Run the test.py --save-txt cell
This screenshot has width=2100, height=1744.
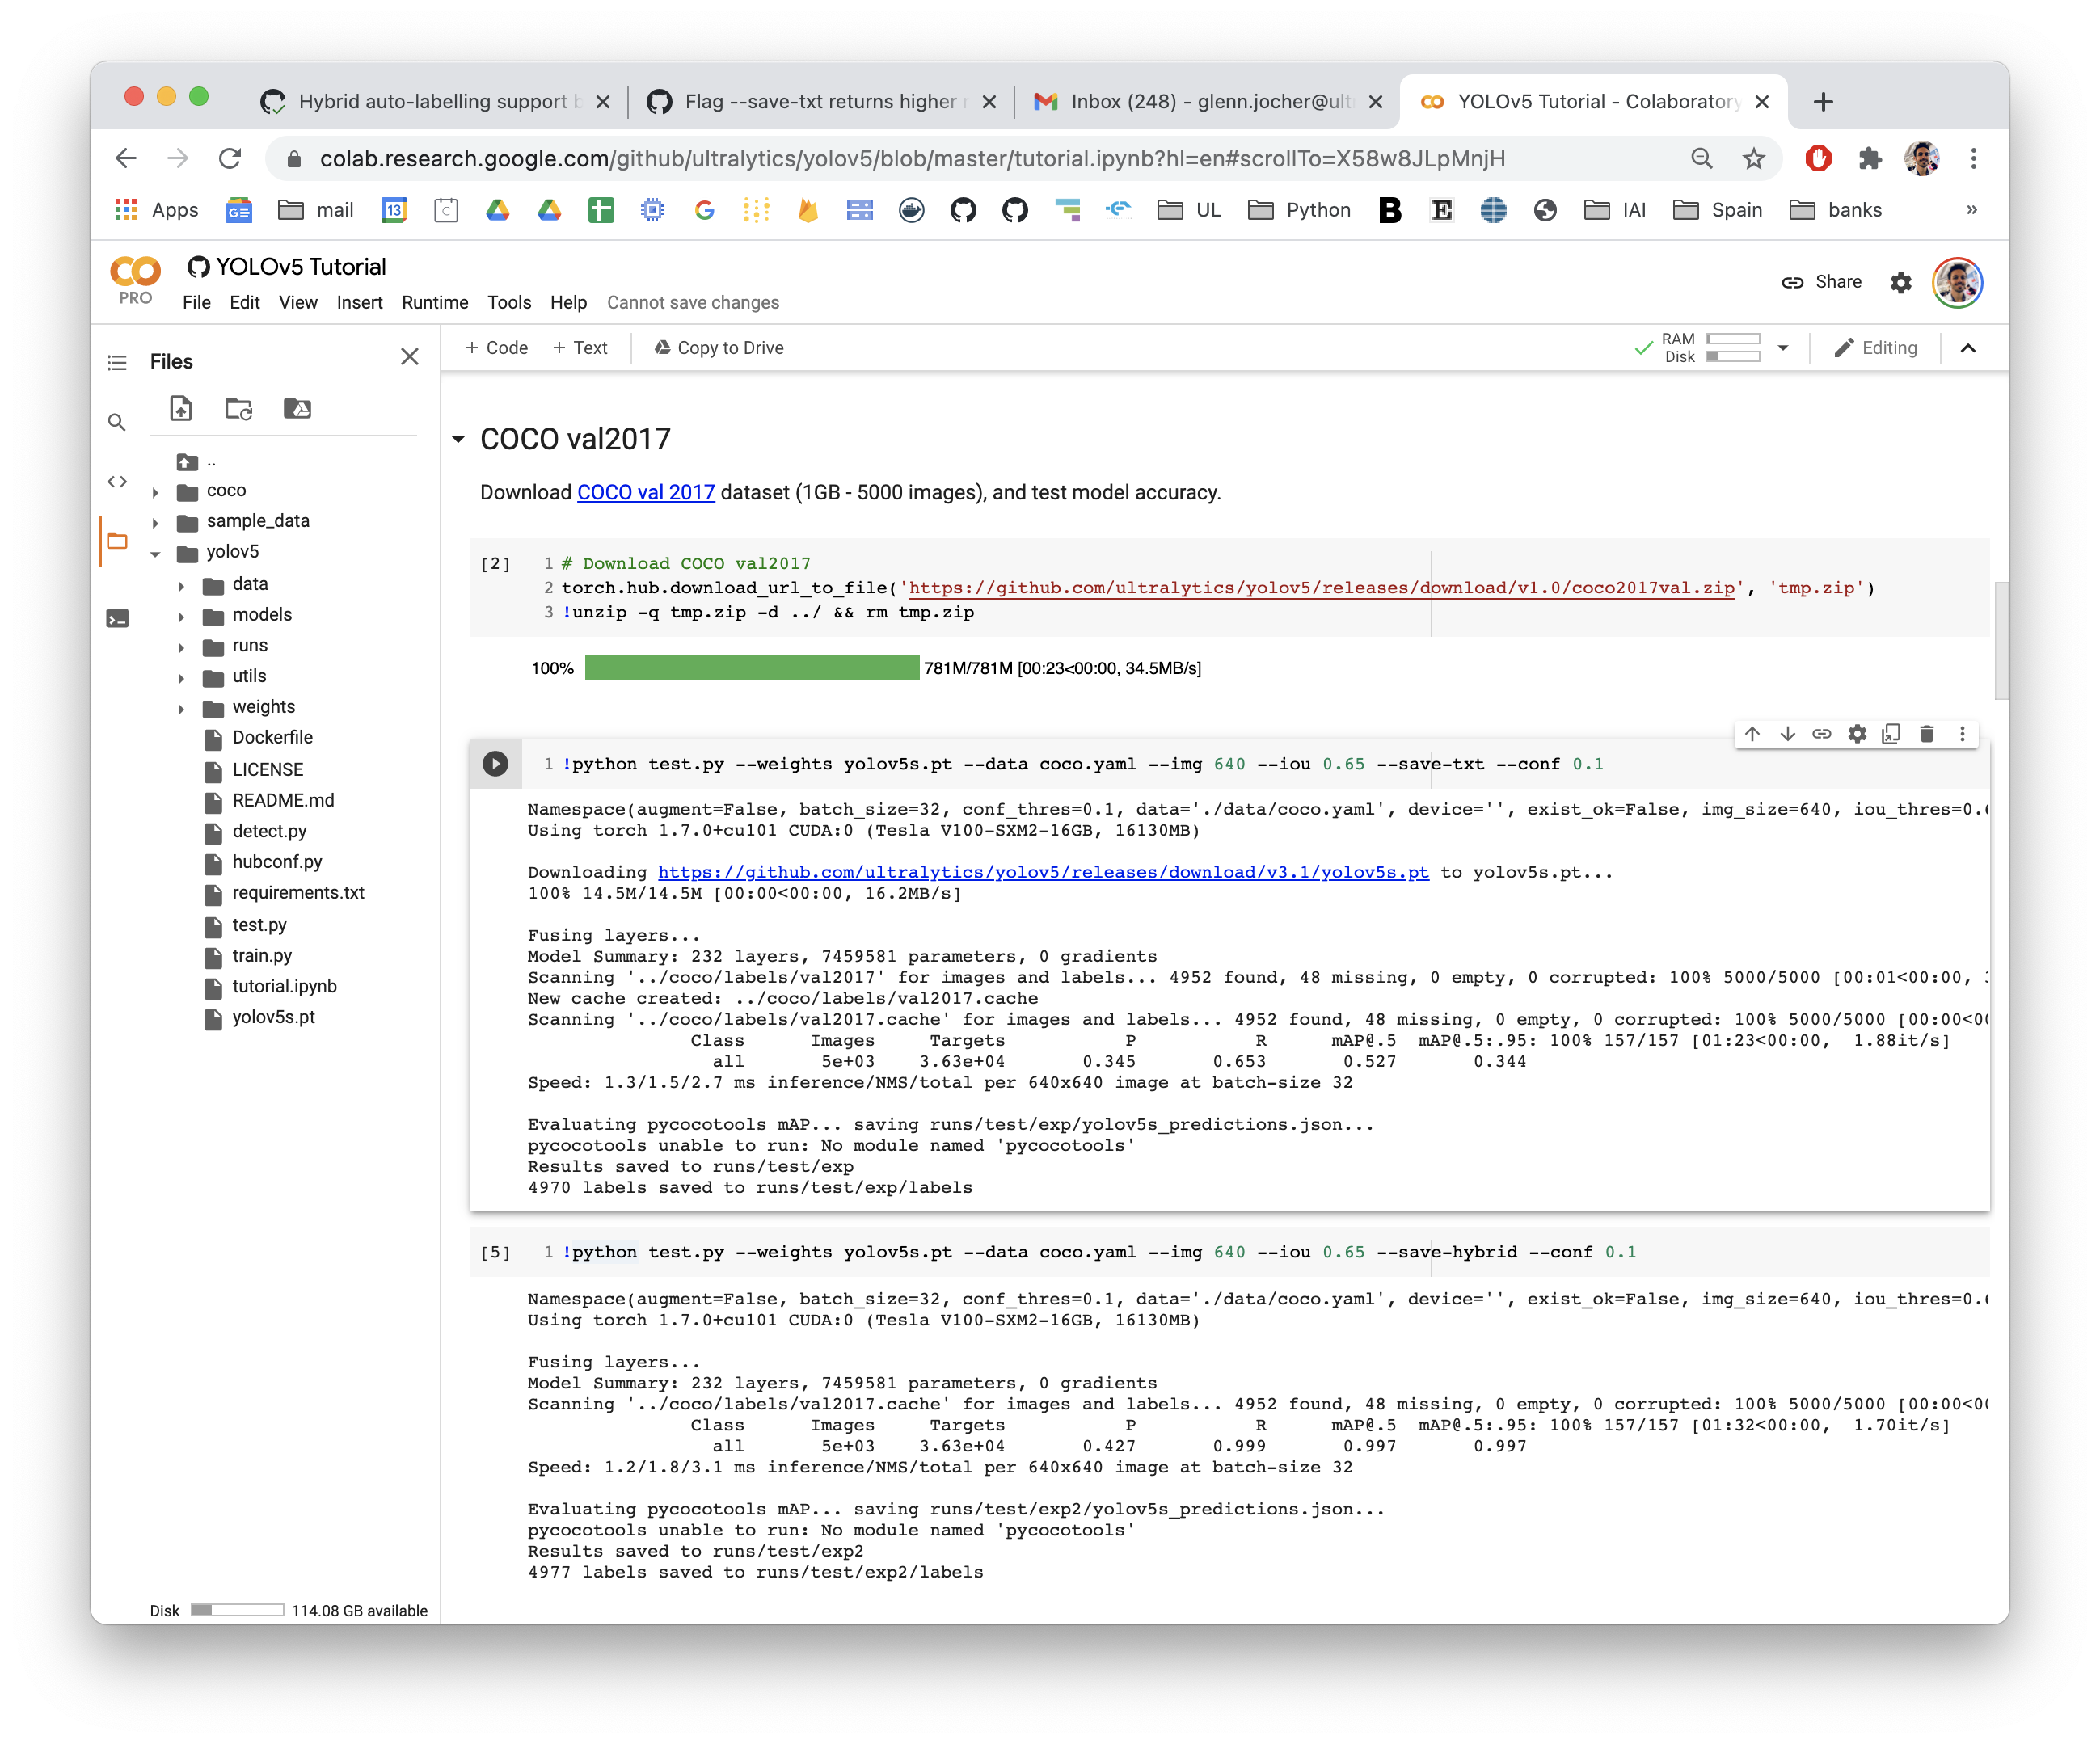495,764
